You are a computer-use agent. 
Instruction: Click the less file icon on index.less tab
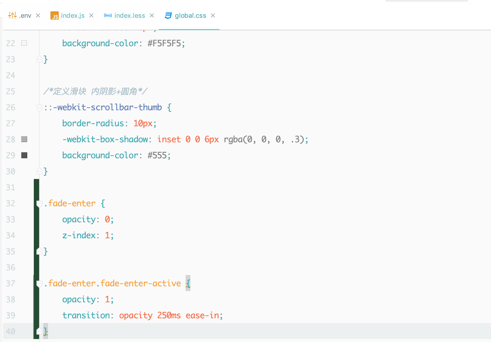108,15
